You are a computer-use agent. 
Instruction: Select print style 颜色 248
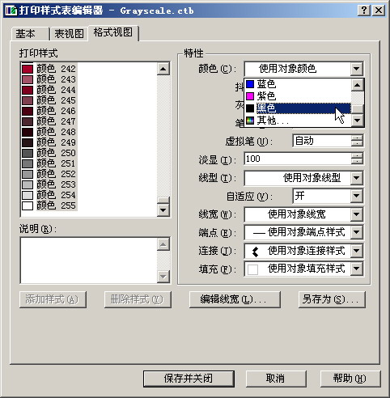pyautogui.click(x=49, y=132)
